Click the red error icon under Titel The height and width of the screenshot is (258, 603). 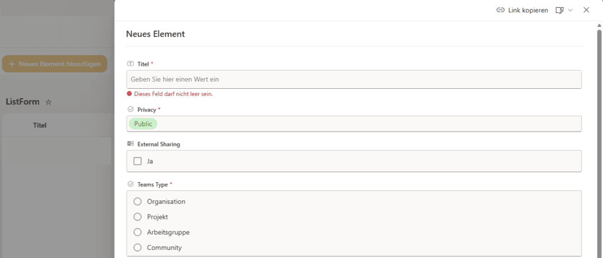129,93
